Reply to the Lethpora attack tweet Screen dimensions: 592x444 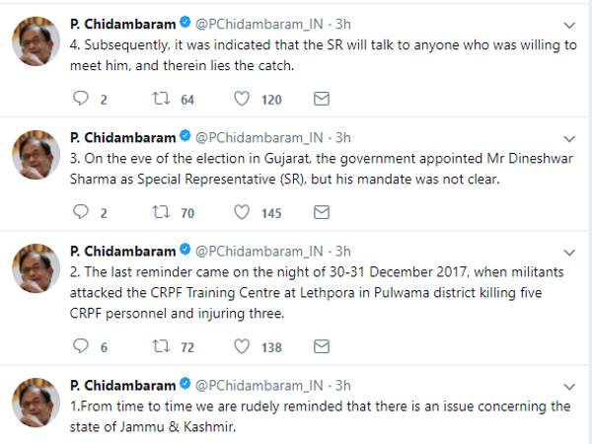pos(81,346)
